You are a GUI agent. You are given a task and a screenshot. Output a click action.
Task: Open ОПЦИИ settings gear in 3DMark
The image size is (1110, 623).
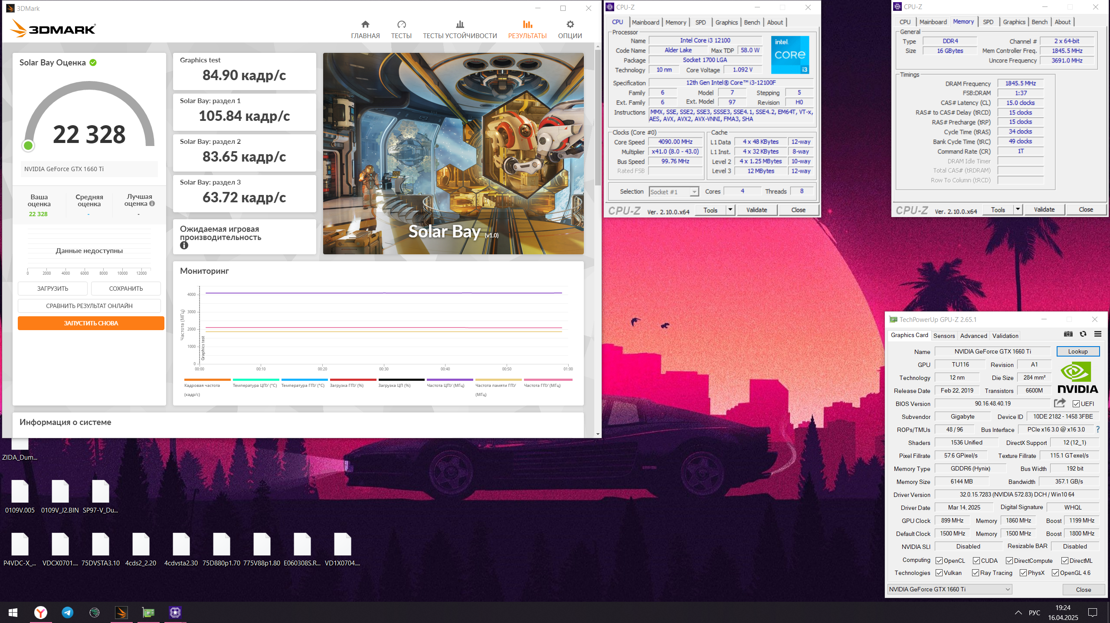[570, 29]
